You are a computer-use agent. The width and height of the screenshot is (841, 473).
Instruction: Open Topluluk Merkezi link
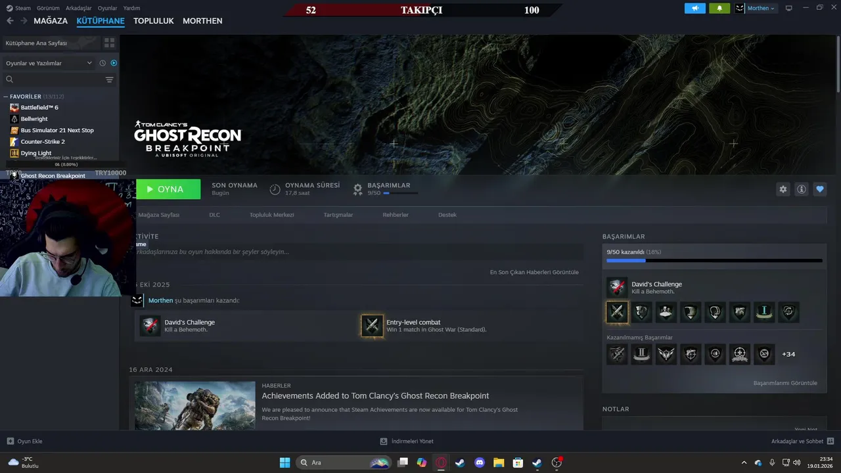pos(271,215)
